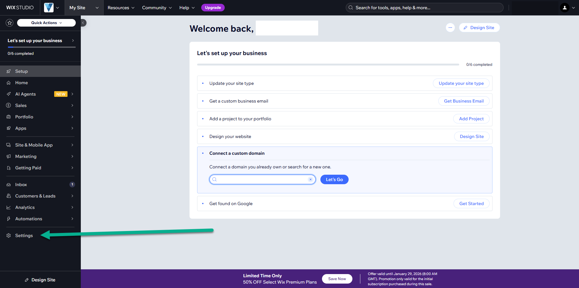The image size is (579, 288).
Task: Expand the workspace switcher chevron
Action: 57,8
